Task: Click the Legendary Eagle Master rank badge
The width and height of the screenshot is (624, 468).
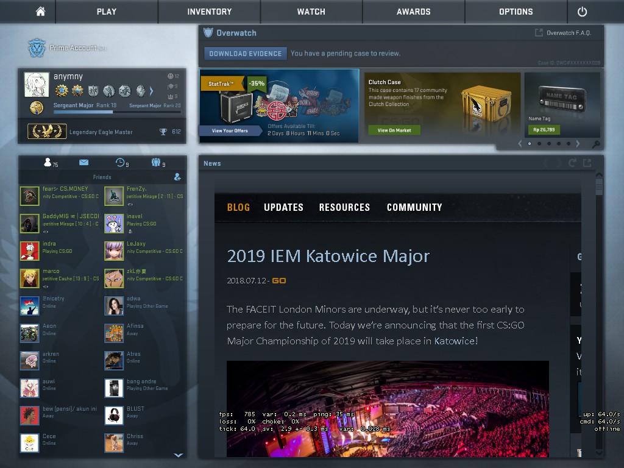Action: 47,132
